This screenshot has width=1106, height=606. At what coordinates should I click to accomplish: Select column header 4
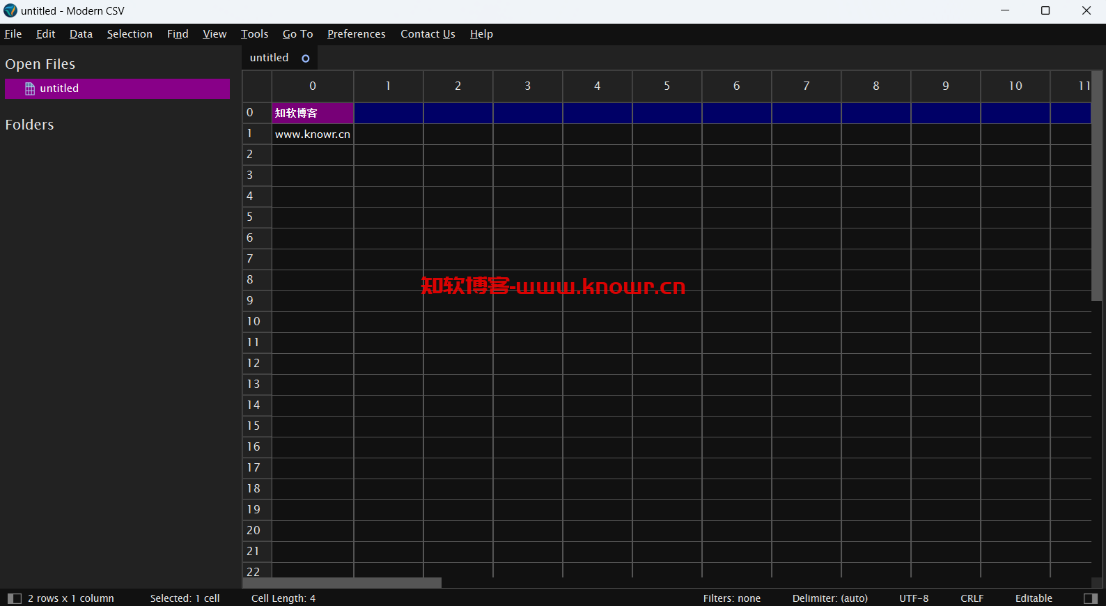coord(598,86)
